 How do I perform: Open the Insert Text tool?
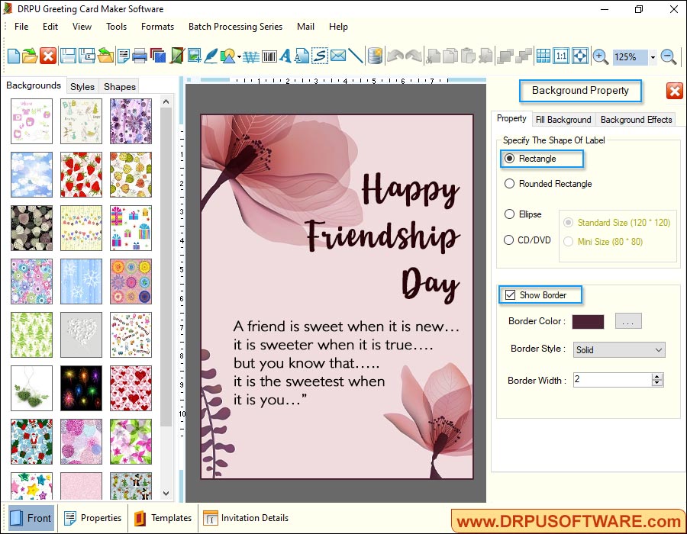click(x=286, y=56)
